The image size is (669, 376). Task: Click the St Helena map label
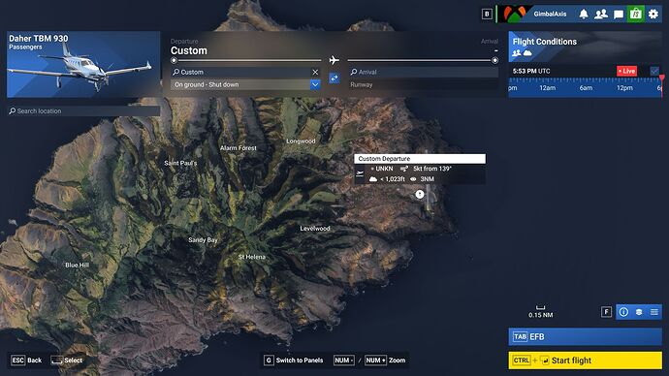point(252,257)
